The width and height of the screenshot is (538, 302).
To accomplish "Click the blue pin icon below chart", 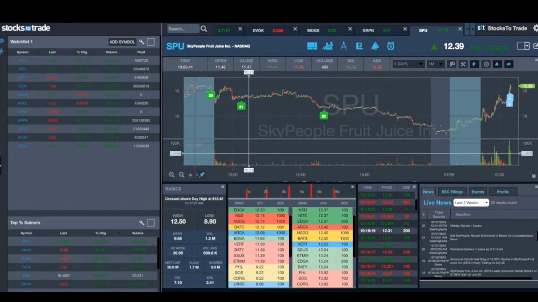I will pos(202,175).
